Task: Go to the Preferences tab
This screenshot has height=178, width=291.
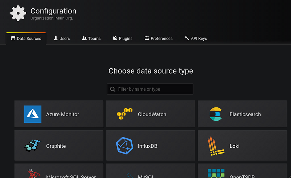Action: 159,39
